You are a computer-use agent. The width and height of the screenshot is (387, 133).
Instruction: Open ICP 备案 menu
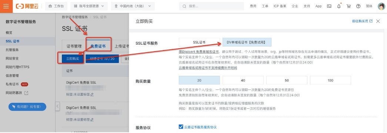pos(280,6)
